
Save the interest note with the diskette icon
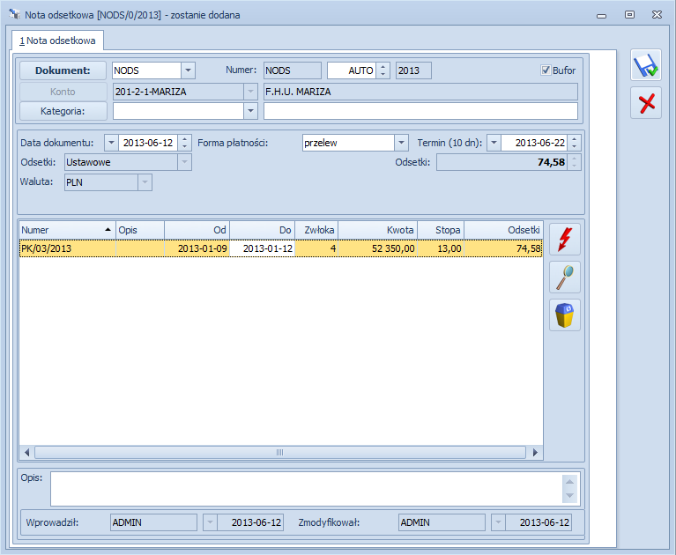(x=645, y=65)
